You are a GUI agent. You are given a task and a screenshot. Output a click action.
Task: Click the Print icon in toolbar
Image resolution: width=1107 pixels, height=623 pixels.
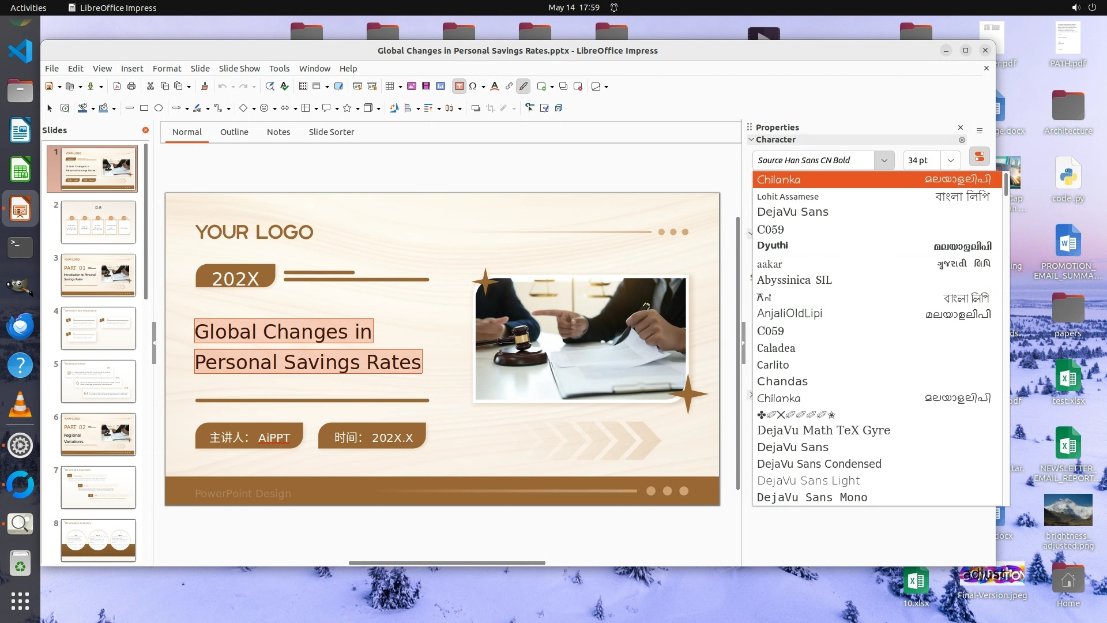pyautogui.click(x=131, y=87)
